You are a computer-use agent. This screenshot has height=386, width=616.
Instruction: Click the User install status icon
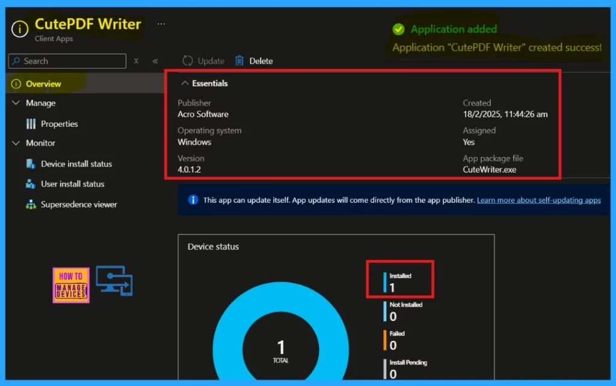(x=31, y=184)
